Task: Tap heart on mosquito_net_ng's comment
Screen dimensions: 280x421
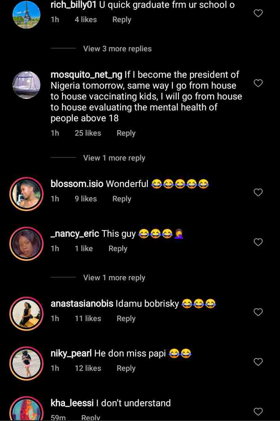Action: pyautogui.click(x=258, y=83)
